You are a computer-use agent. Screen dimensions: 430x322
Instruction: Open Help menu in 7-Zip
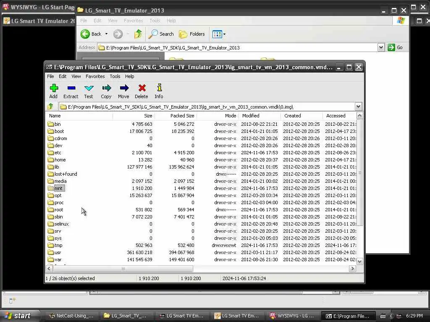[x=129, y=76]
